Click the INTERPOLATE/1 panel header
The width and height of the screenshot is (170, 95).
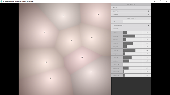(131, 4)
